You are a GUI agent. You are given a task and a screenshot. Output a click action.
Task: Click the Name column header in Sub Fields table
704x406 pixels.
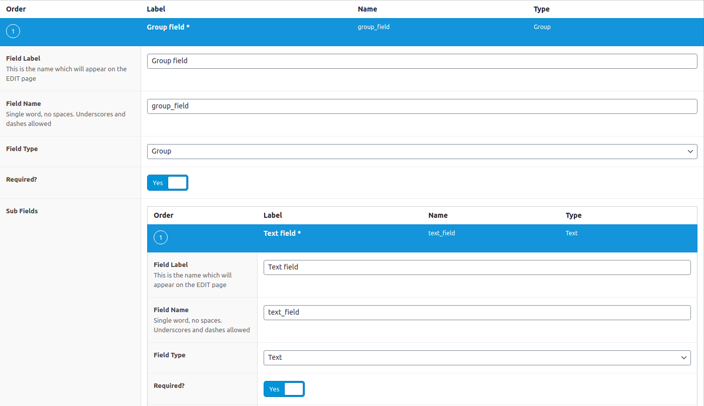[x=437, y=215]
